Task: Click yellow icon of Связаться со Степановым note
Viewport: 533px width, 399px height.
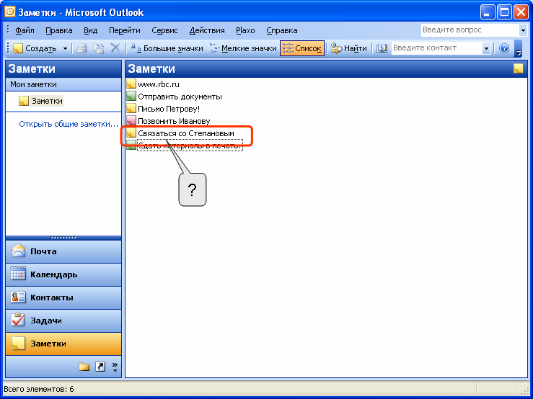Action: click(x=131, y=133)
